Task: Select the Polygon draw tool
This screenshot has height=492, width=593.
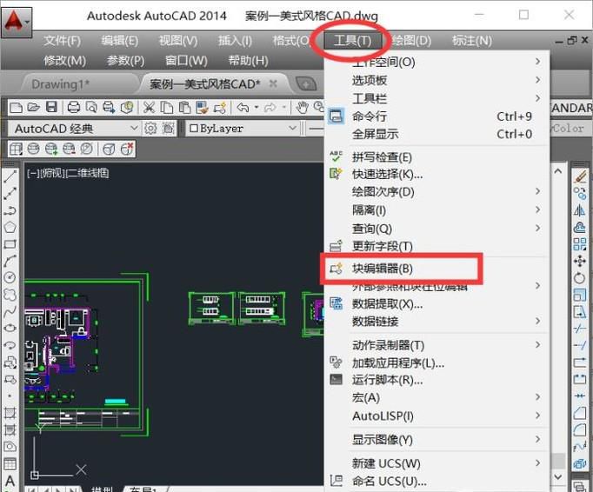Action: coord(10,227)
